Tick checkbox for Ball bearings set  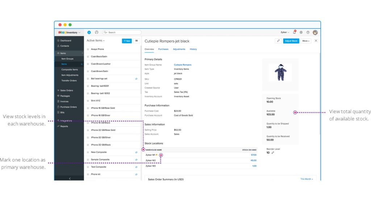tap(88, 79)
